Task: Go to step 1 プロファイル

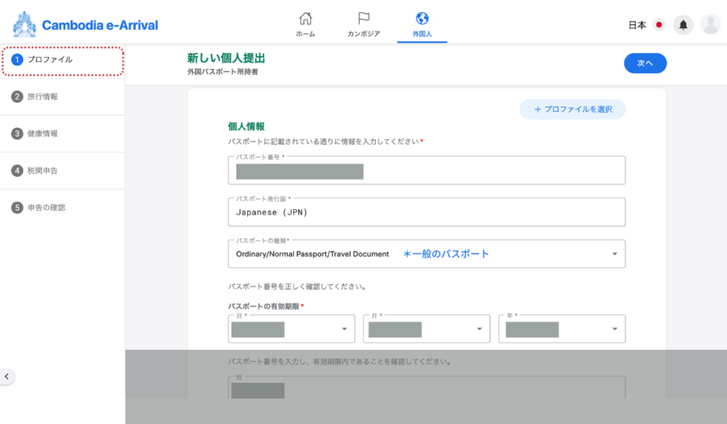Action: 62,61
